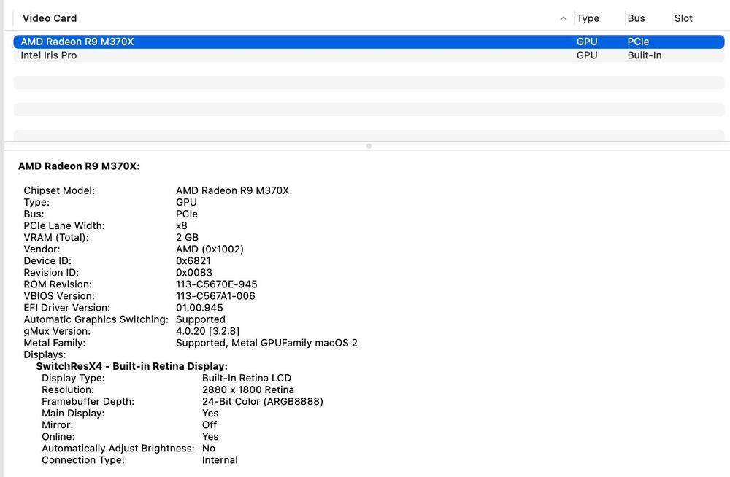Sort by the Slot column header
The image size is (730, 477).
click(683, 18)
